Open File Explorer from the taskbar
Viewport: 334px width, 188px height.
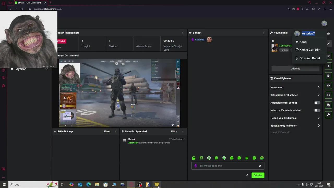coord(97,185)
